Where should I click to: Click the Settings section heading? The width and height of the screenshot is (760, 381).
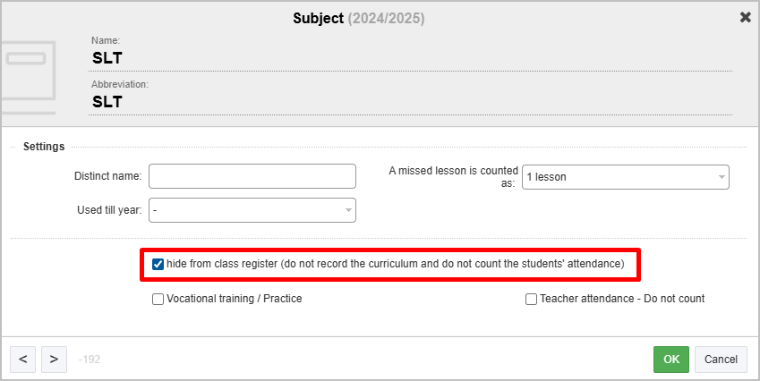44,147
